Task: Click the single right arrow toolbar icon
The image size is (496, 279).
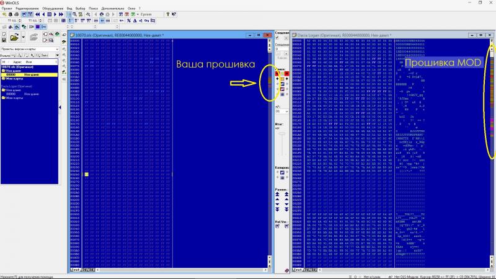Action: [x=55, y=14]
